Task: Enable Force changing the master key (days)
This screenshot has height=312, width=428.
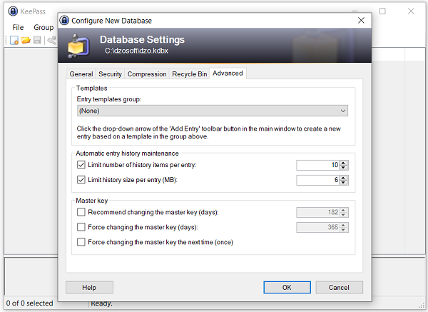Action: 81,227
